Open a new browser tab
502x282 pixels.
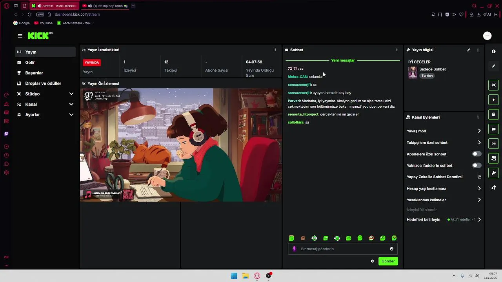pyautogui.click(x=133, y=6)
